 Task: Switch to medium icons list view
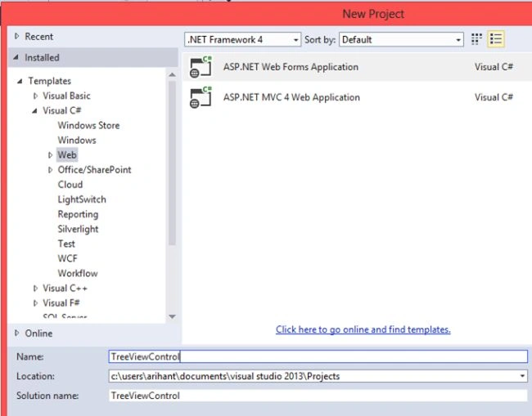[496, 39]
